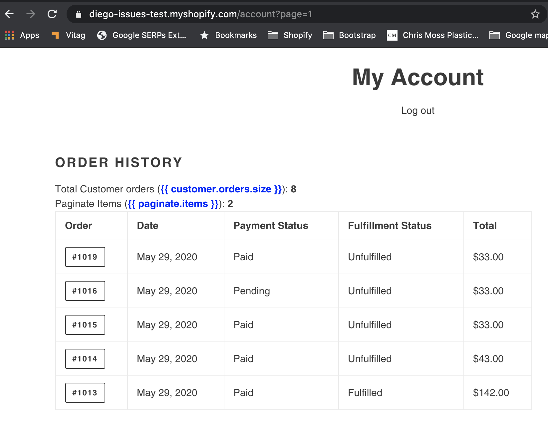Click the Log out link
The width and height of the screenshot is (548, 436).
tap(417, 110)
